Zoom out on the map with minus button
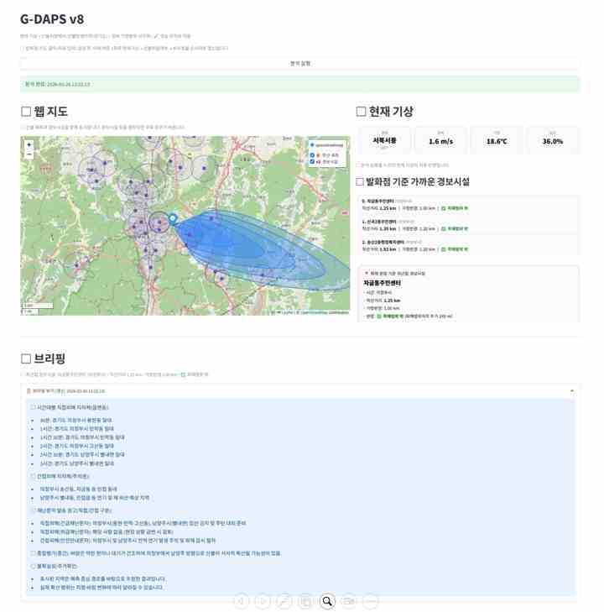Image resolution: width=604 pixels, height=612 pixels. coord(29,154)
